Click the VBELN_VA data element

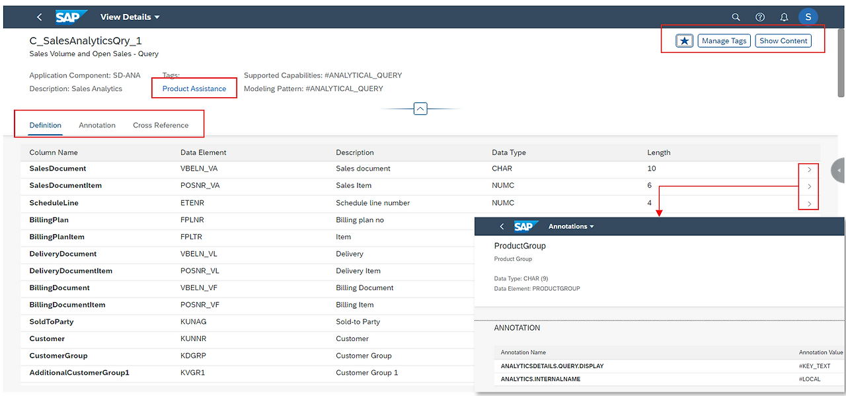pyautogui.click(x=199, y=169)
